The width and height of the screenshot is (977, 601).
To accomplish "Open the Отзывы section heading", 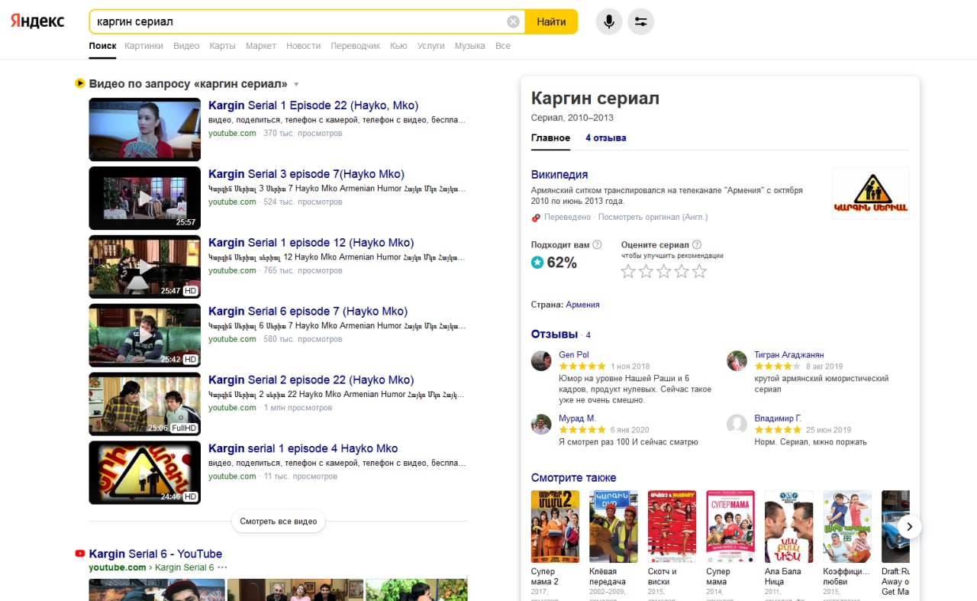I will (x=554, y=334).
